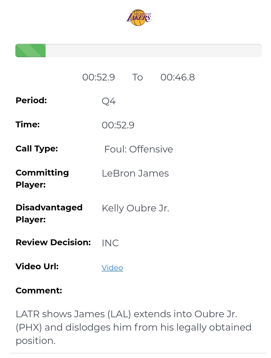Select disadvantaged player Kelly Oubre Jr.
Image resolution: width=271 pixels, height=358 pixels.
[x=135, y=208]
